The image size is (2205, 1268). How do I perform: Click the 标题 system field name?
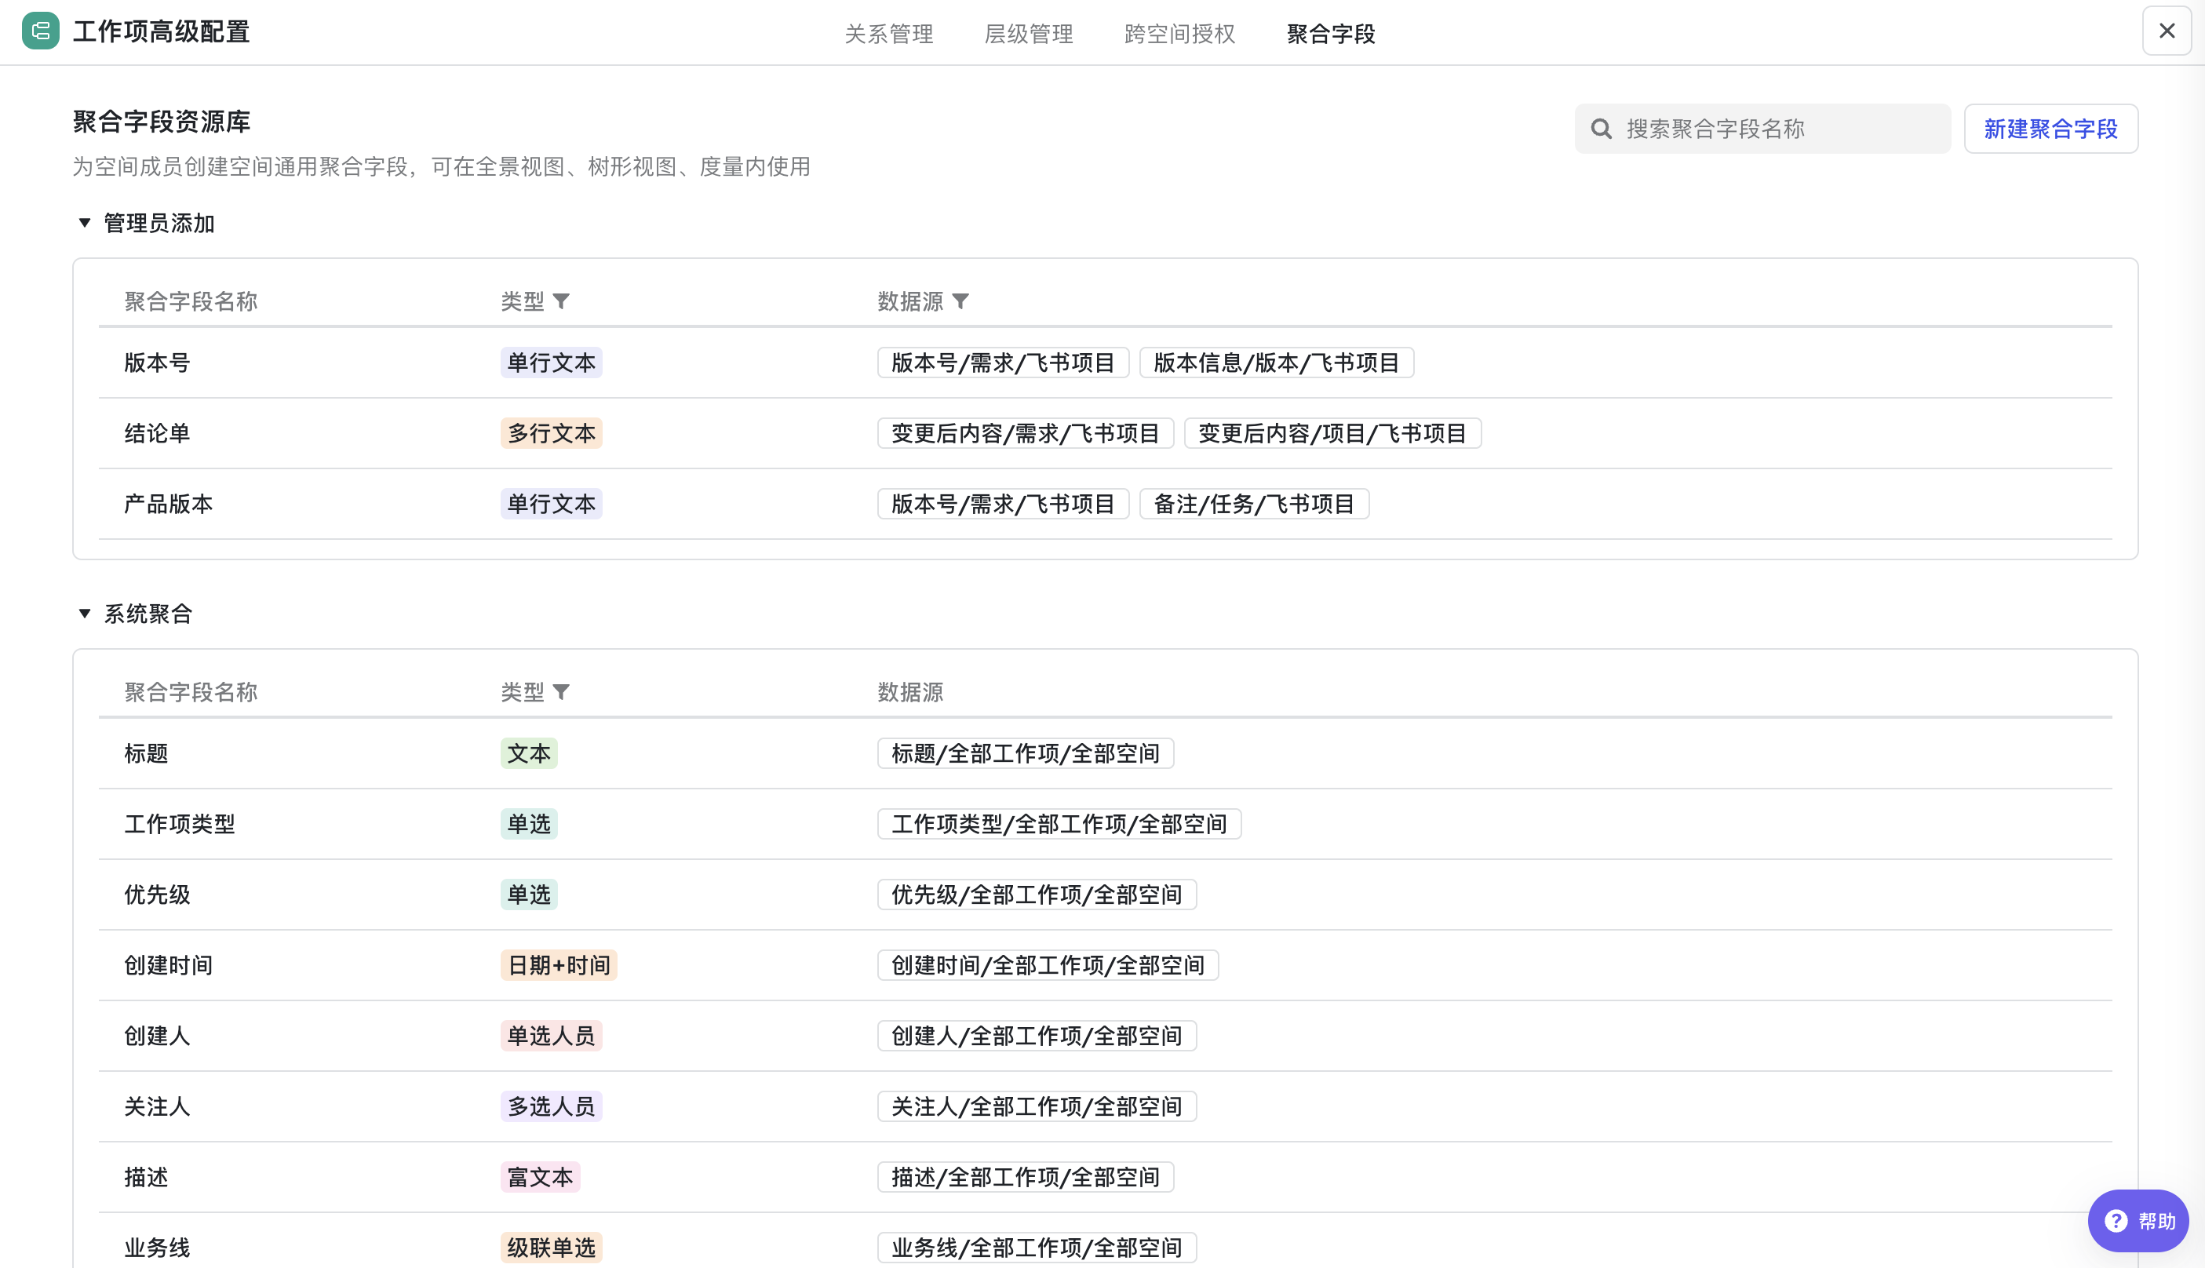click(146, 753)
